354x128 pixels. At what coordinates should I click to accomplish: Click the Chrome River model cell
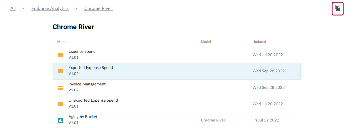pyautogui.click(x=213, y=120)
